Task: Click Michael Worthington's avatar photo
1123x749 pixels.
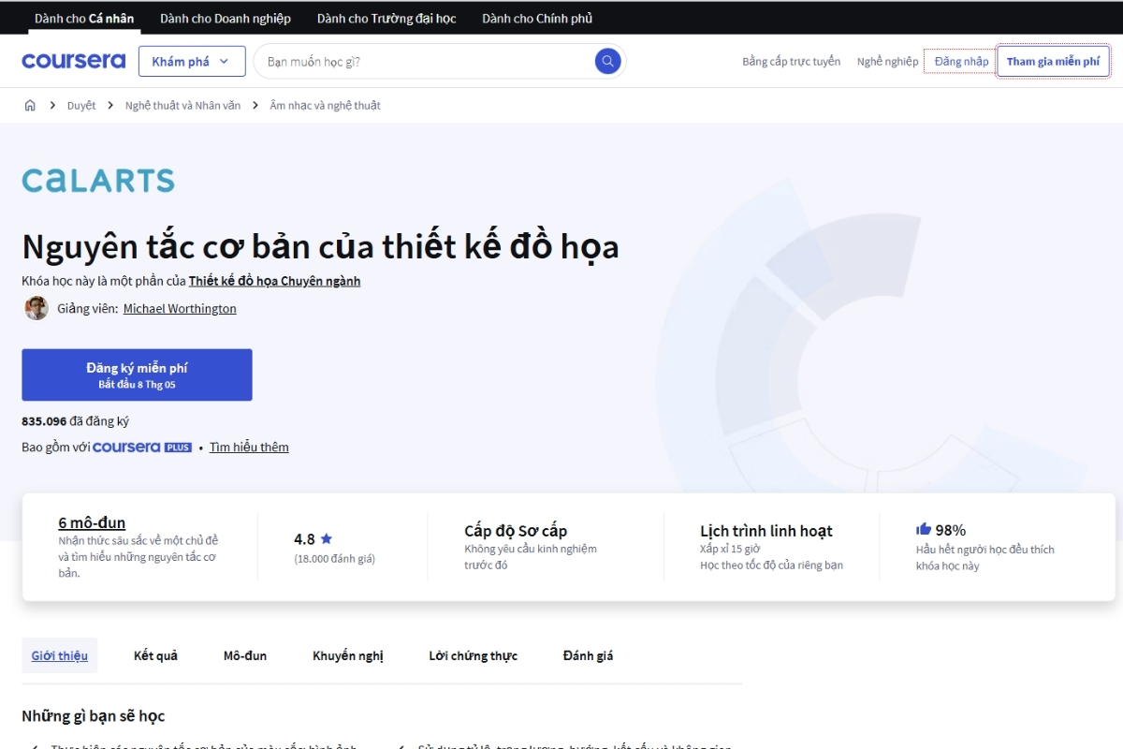Action: pos(36,307)
